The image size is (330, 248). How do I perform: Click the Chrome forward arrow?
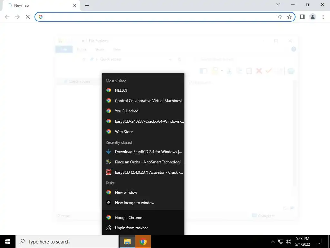click(x=17, y=17)
